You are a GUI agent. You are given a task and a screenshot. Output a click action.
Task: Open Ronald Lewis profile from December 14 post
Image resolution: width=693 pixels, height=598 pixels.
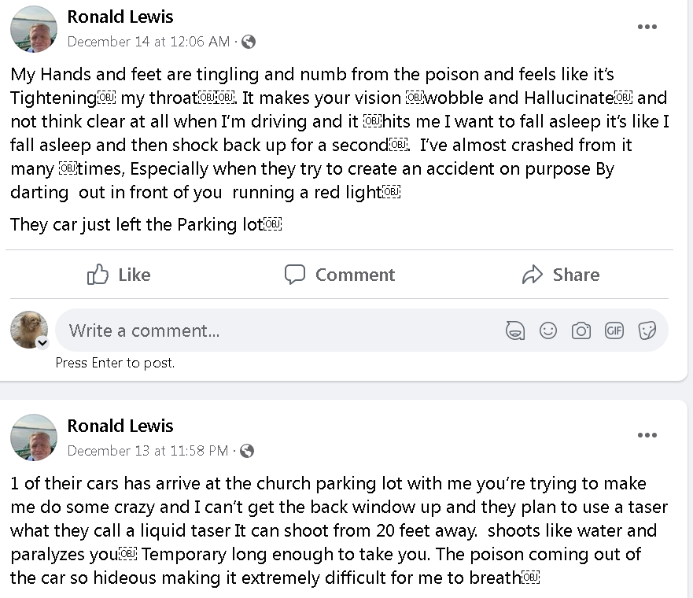pyautogui.click(x=120, y=17)
